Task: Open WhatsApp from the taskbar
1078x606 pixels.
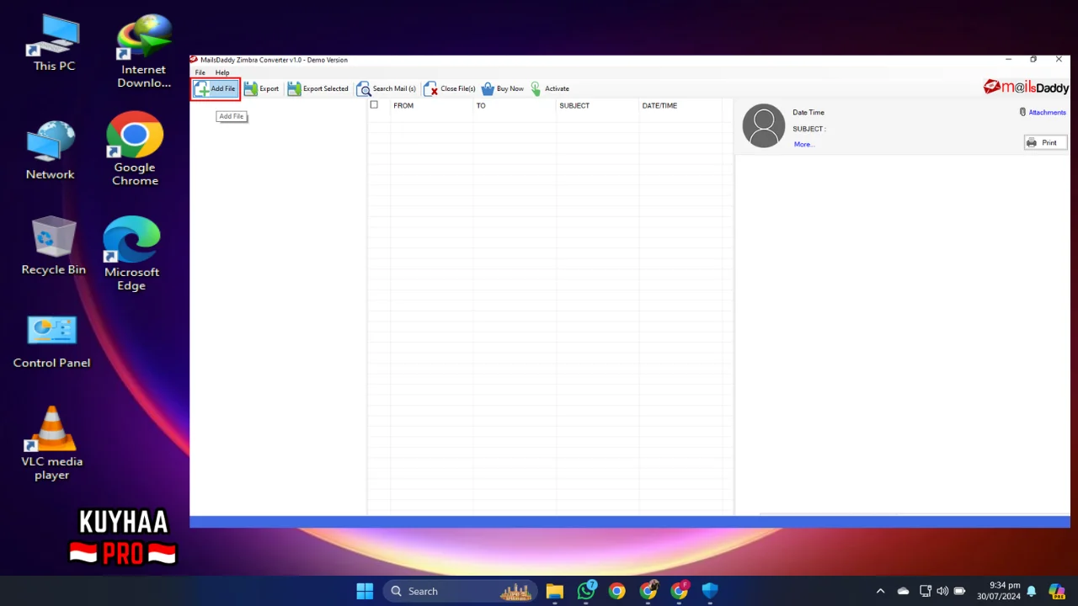Action: coord(586,591)
